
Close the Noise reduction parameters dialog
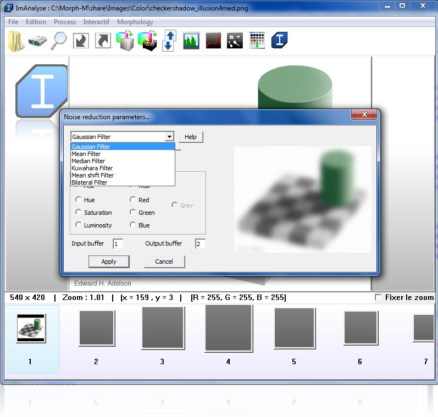[x=364, y=114]
